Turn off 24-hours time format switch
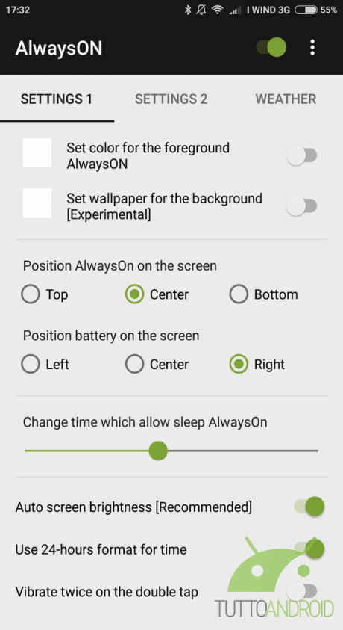343x630 pixels. coord(309,549)
